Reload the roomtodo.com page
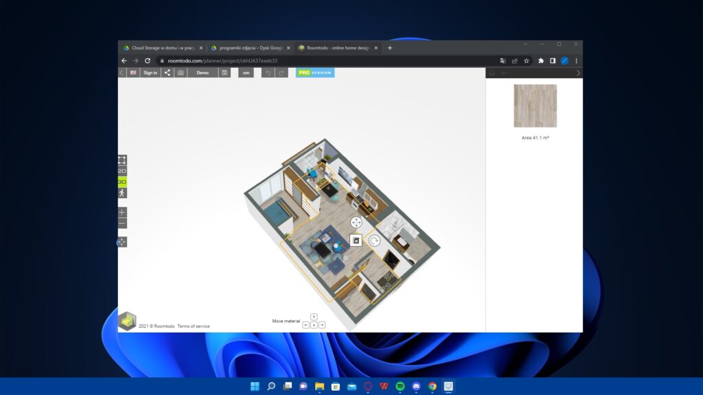The image size is (703, 395). (x=148, y=60)
